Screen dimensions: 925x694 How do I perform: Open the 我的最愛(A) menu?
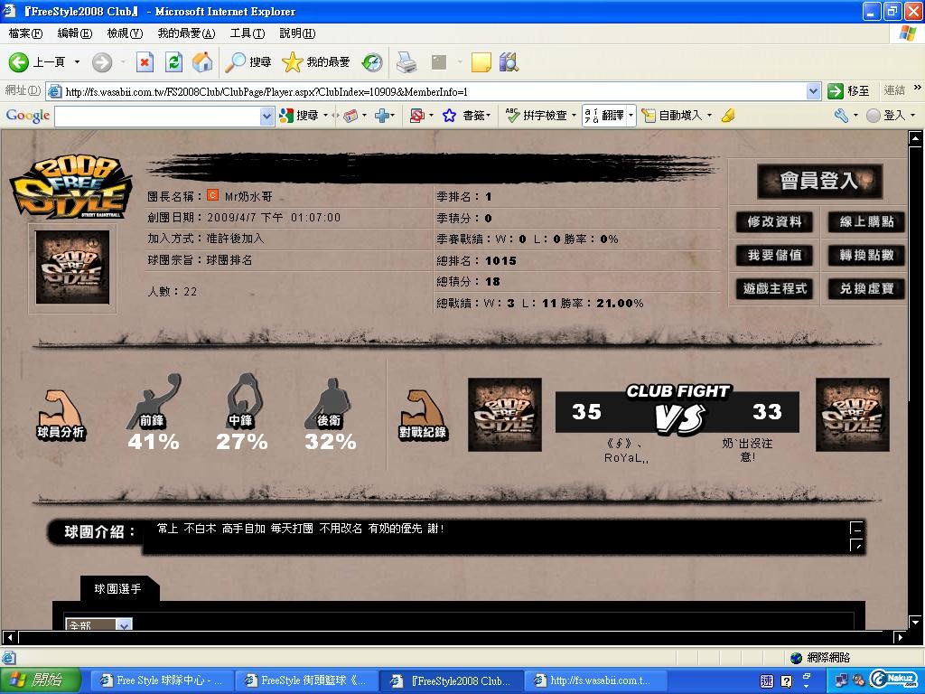click(186, 33)
